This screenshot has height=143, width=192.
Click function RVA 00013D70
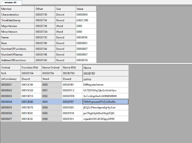tap(31, 107)
